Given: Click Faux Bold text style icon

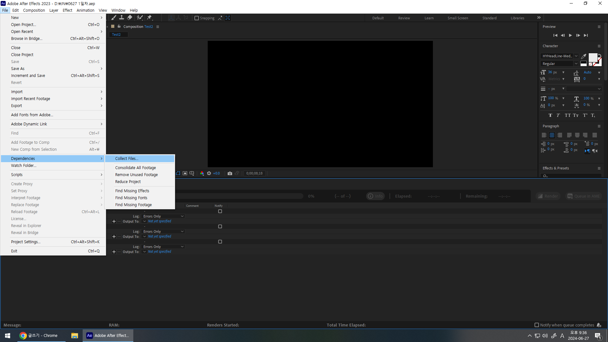Looking at the screenshot, I should point(550,115).
